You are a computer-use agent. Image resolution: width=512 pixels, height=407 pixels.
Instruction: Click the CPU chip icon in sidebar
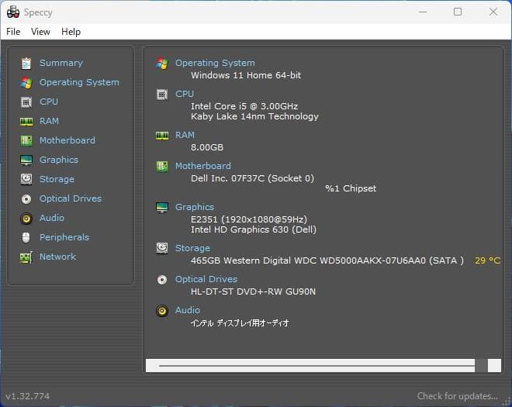26,102
